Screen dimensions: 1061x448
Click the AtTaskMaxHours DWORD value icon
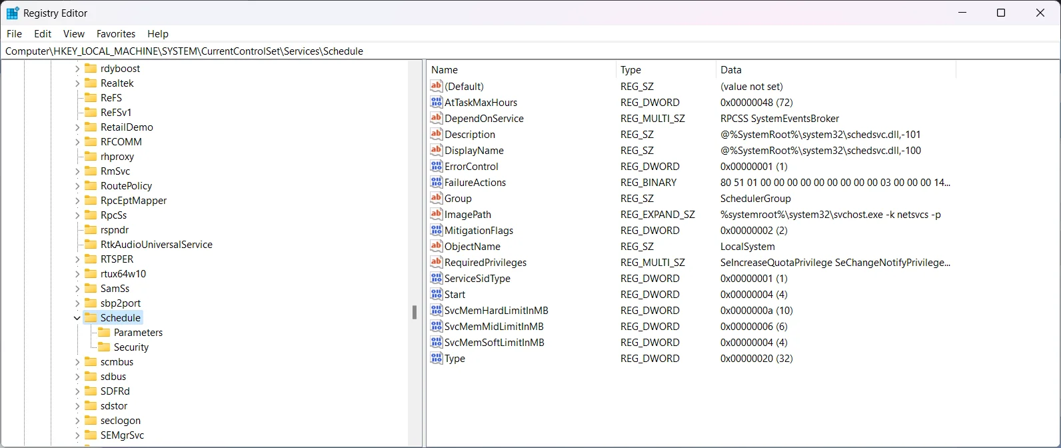(x=437, y=102)
